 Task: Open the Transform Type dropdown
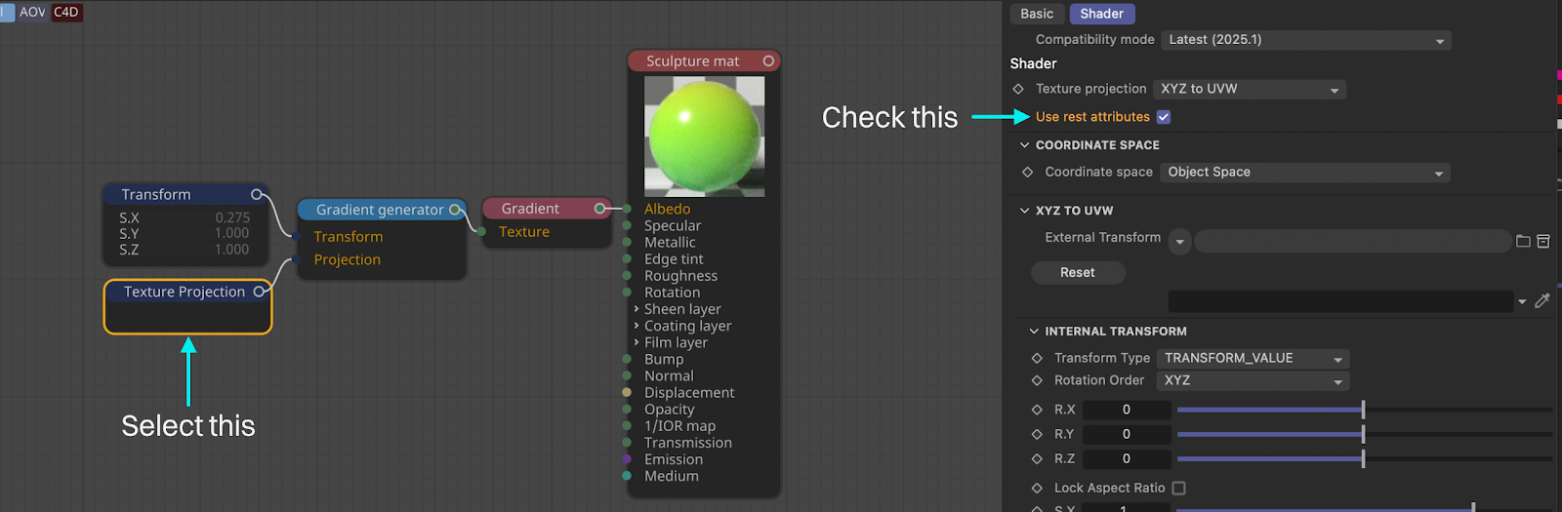pos(1253,359)
